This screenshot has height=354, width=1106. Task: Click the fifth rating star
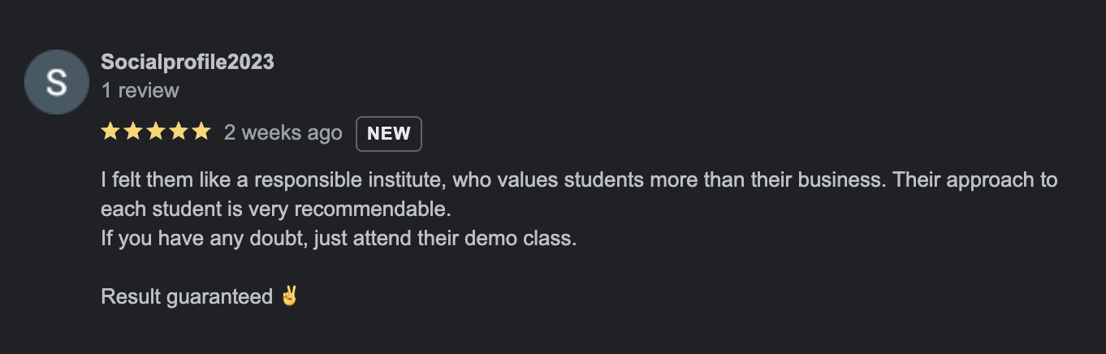[x=201, y=132]
